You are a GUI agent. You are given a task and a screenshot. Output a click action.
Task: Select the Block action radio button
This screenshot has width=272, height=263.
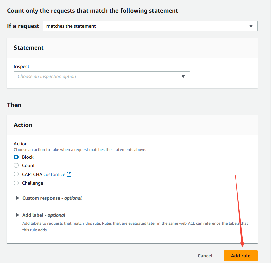16,157
